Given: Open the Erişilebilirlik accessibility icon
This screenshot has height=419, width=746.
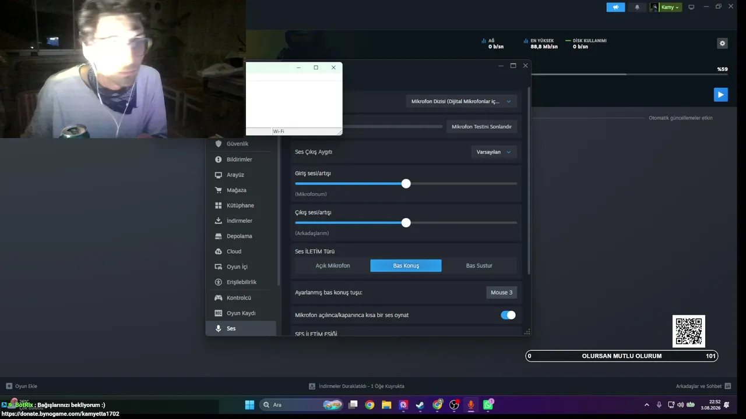Looking at the screenshot, I should (x=219, y=282).
